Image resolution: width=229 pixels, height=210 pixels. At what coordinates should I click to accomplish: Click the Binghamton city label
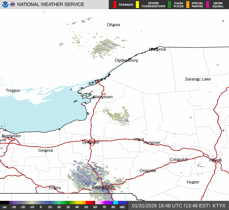(103, 187)
